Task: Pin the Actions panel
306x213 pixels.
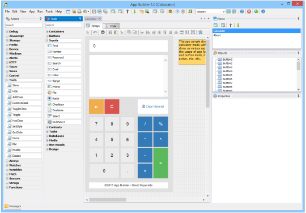Action: tap(40, 19)
